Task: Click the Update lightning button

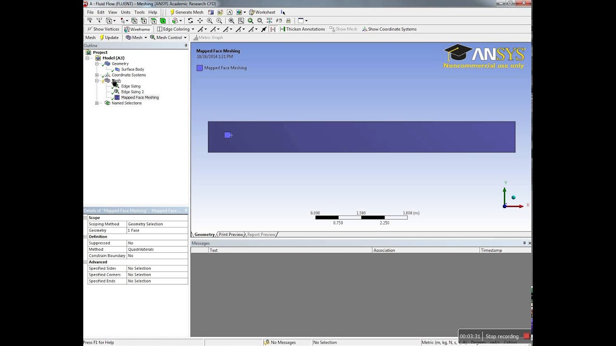Action: click(x=109, y=37)
